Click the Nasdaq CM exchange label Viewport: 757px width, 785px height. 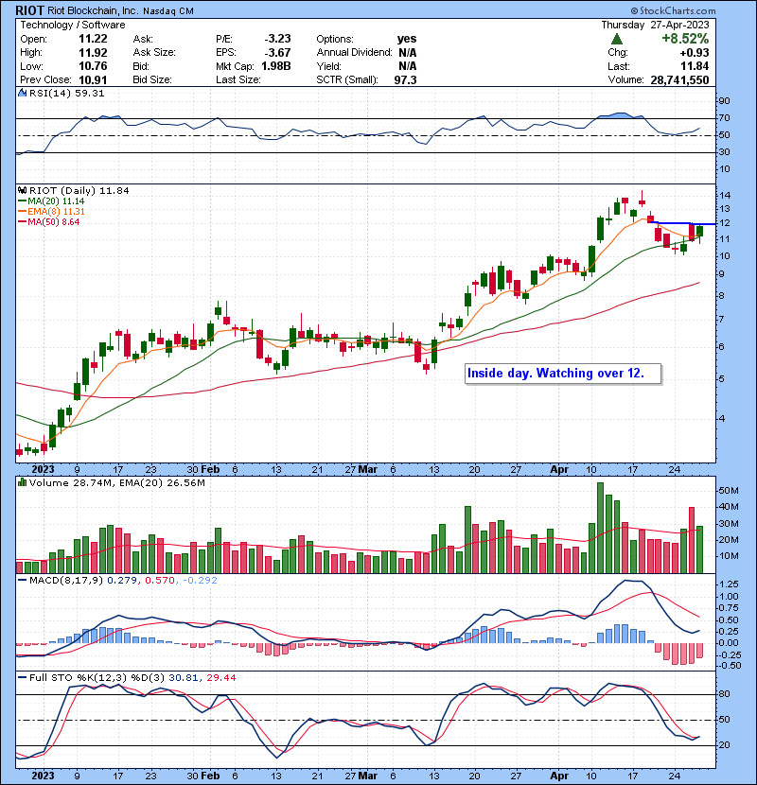[x=168, y=11]
